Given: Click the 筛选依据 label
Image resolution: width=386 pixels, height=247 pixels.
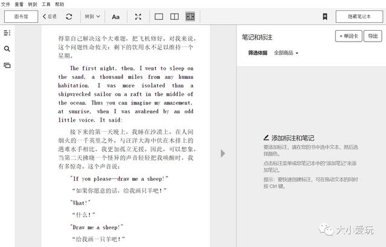Looking at the screenshot, I should [258, 53].
